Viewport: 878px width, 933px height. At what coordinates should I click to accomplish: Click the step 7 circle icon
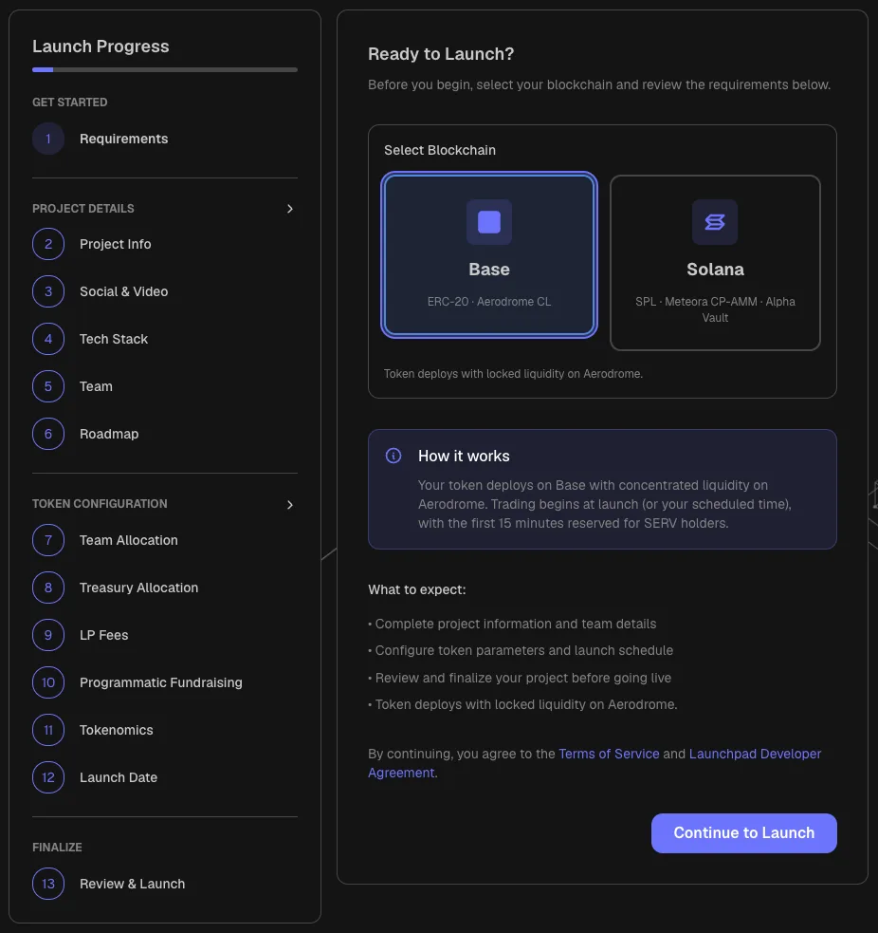click(x=48, y=540)
